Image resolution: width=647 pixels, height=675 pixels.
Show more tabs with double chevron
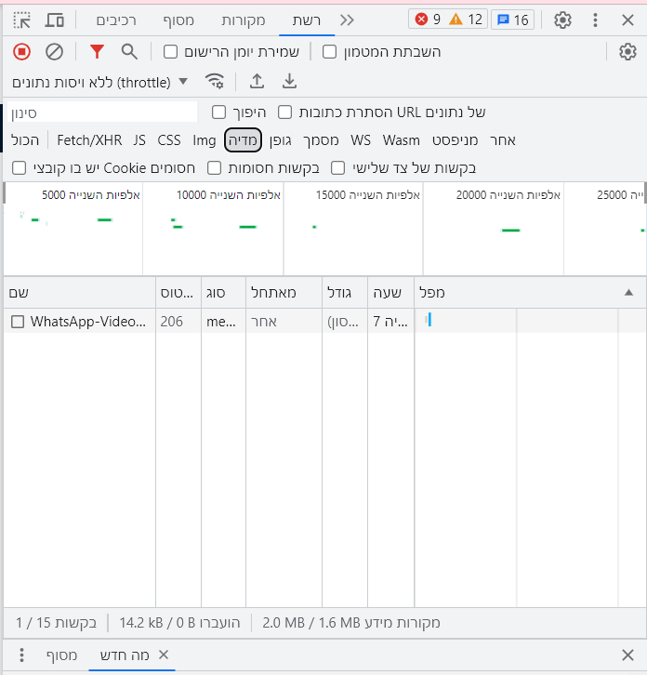[x=347, y=20]
